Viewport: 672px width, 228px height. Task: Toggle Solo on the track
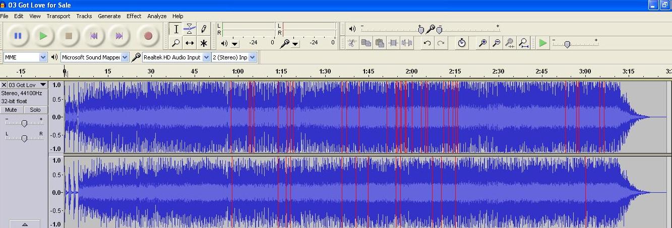pyautogui.click(x=35, y=110)
